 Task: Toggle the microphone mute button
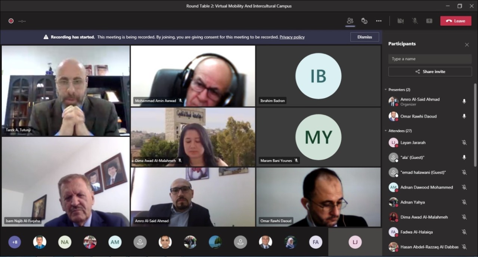click(415, 21)
